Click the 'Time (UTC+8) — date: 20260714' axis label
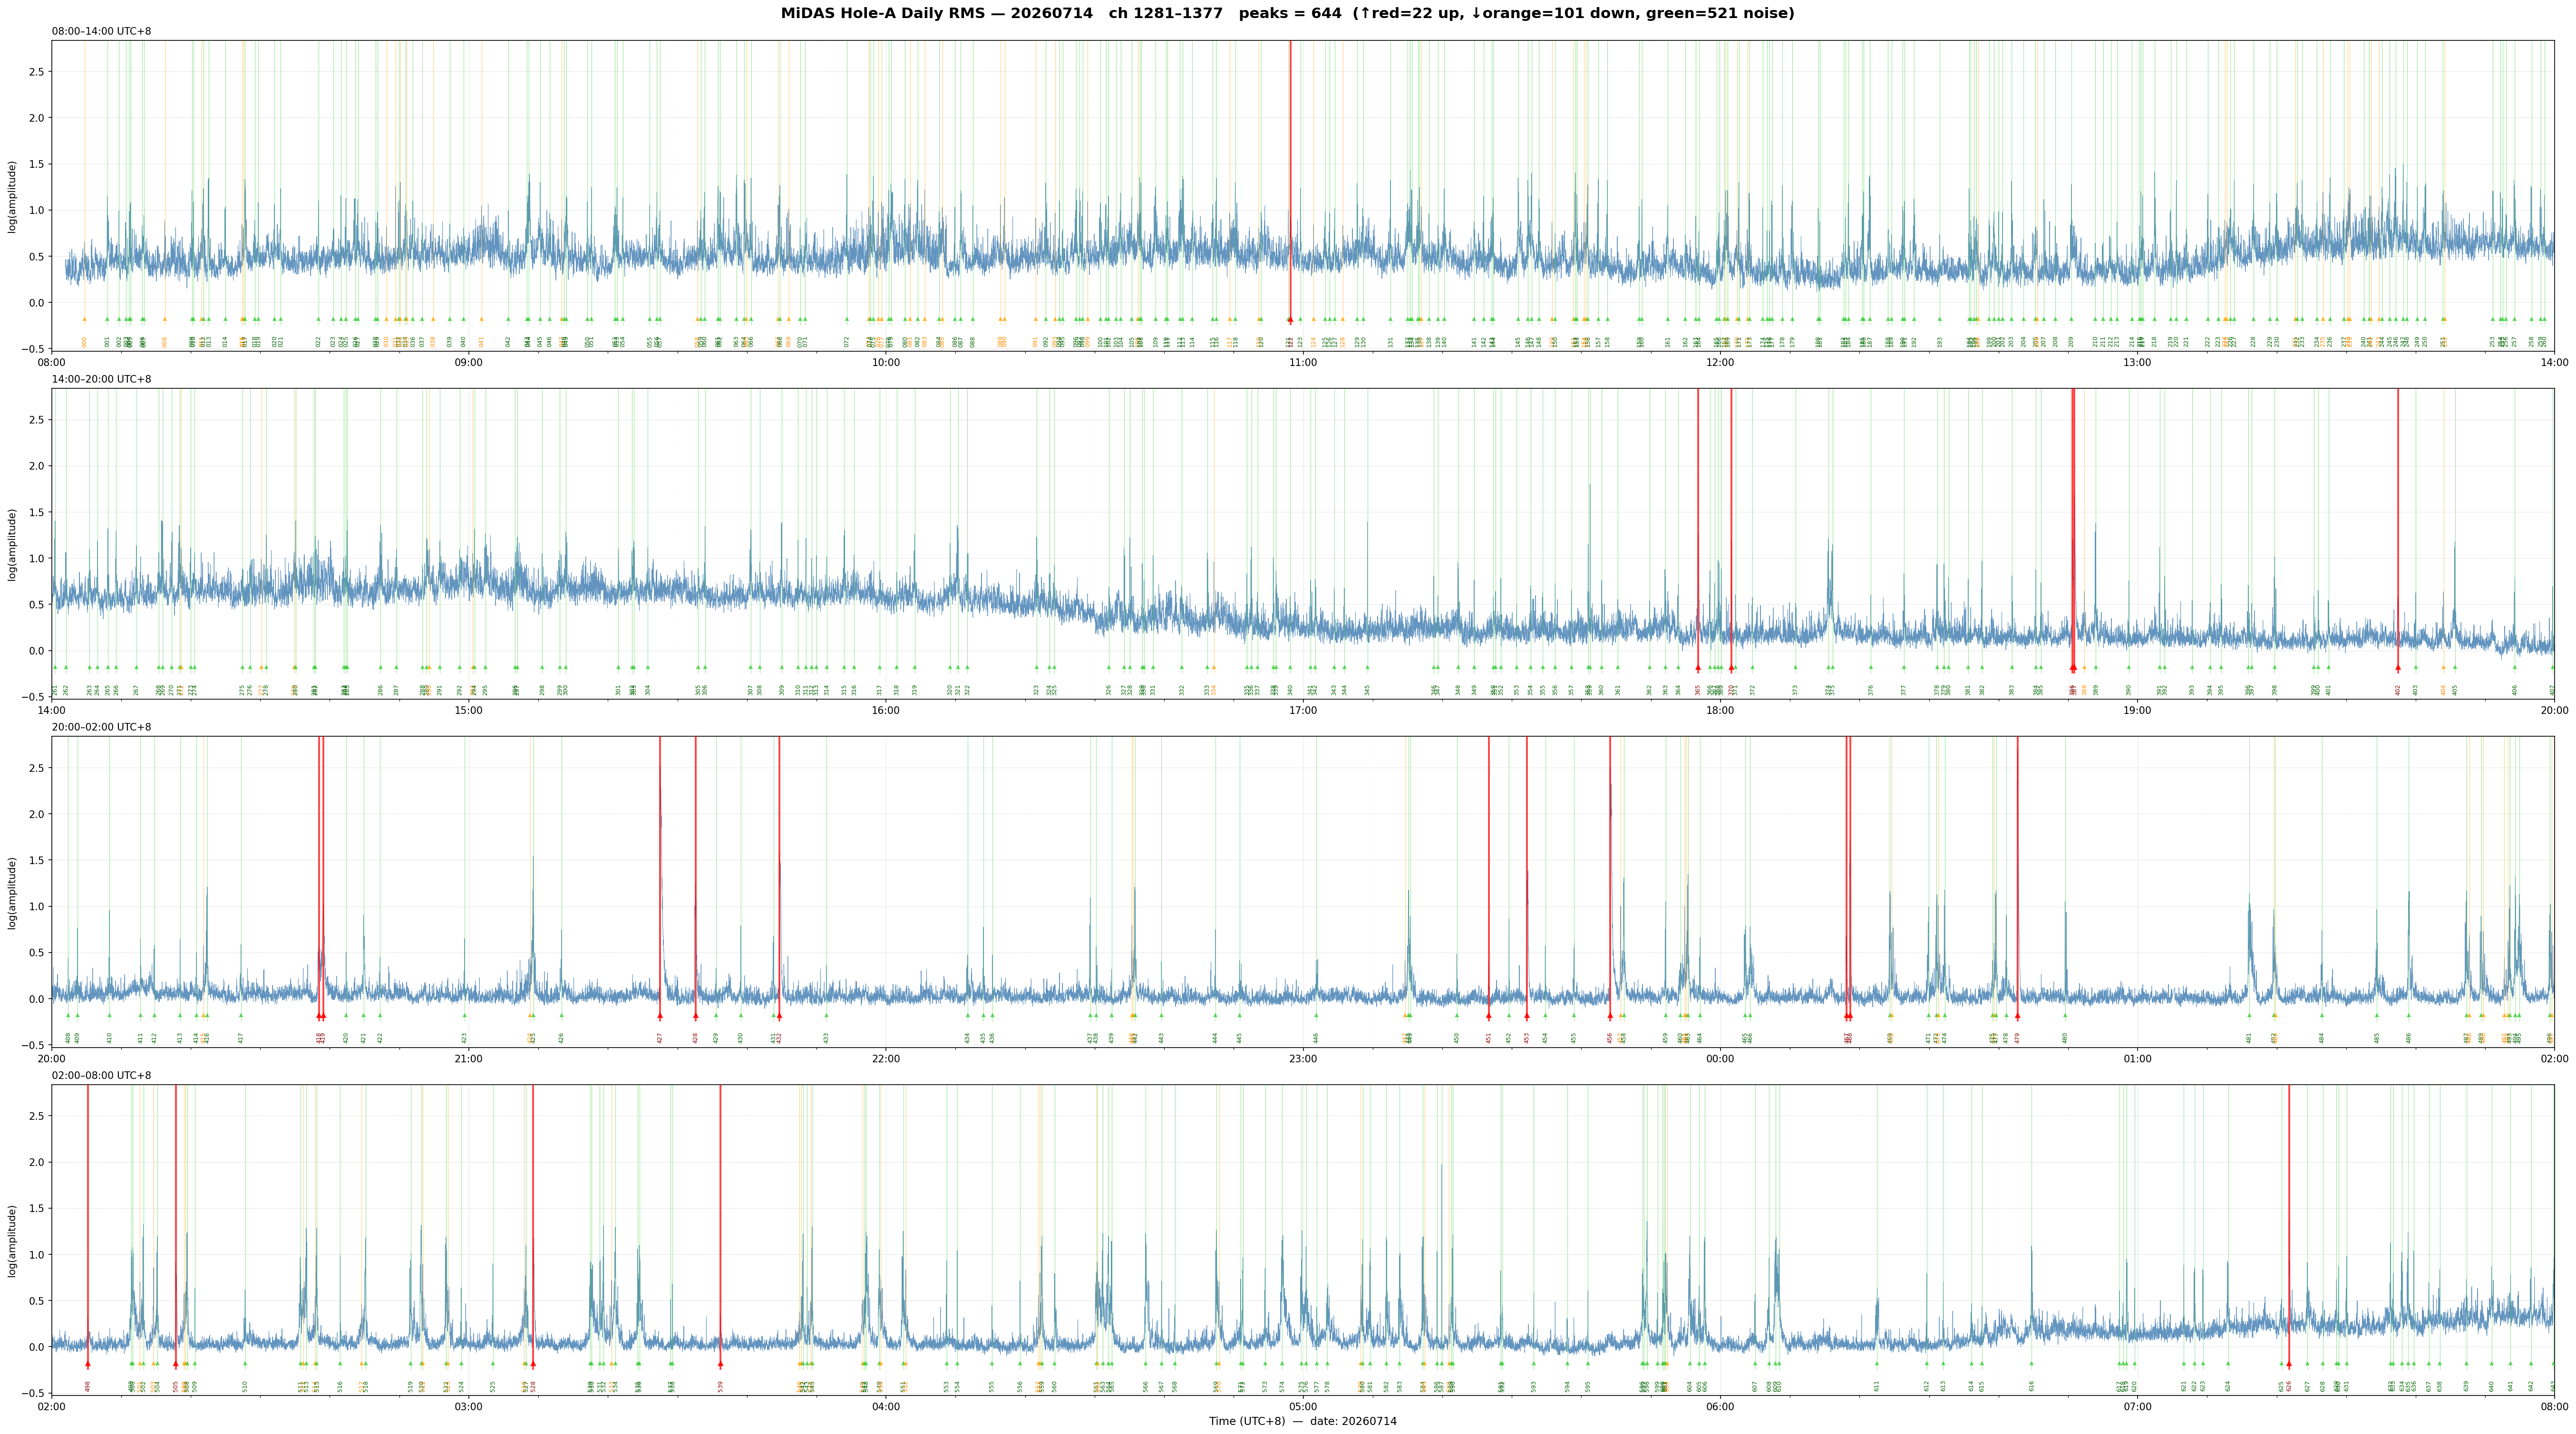Image resolution: width=2576 pixels, height=1434 pixels. (x=1302, y=1421)
